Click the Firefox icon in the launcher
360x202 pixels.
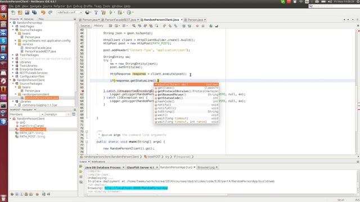pyautogui.click(x=3, y=16)
